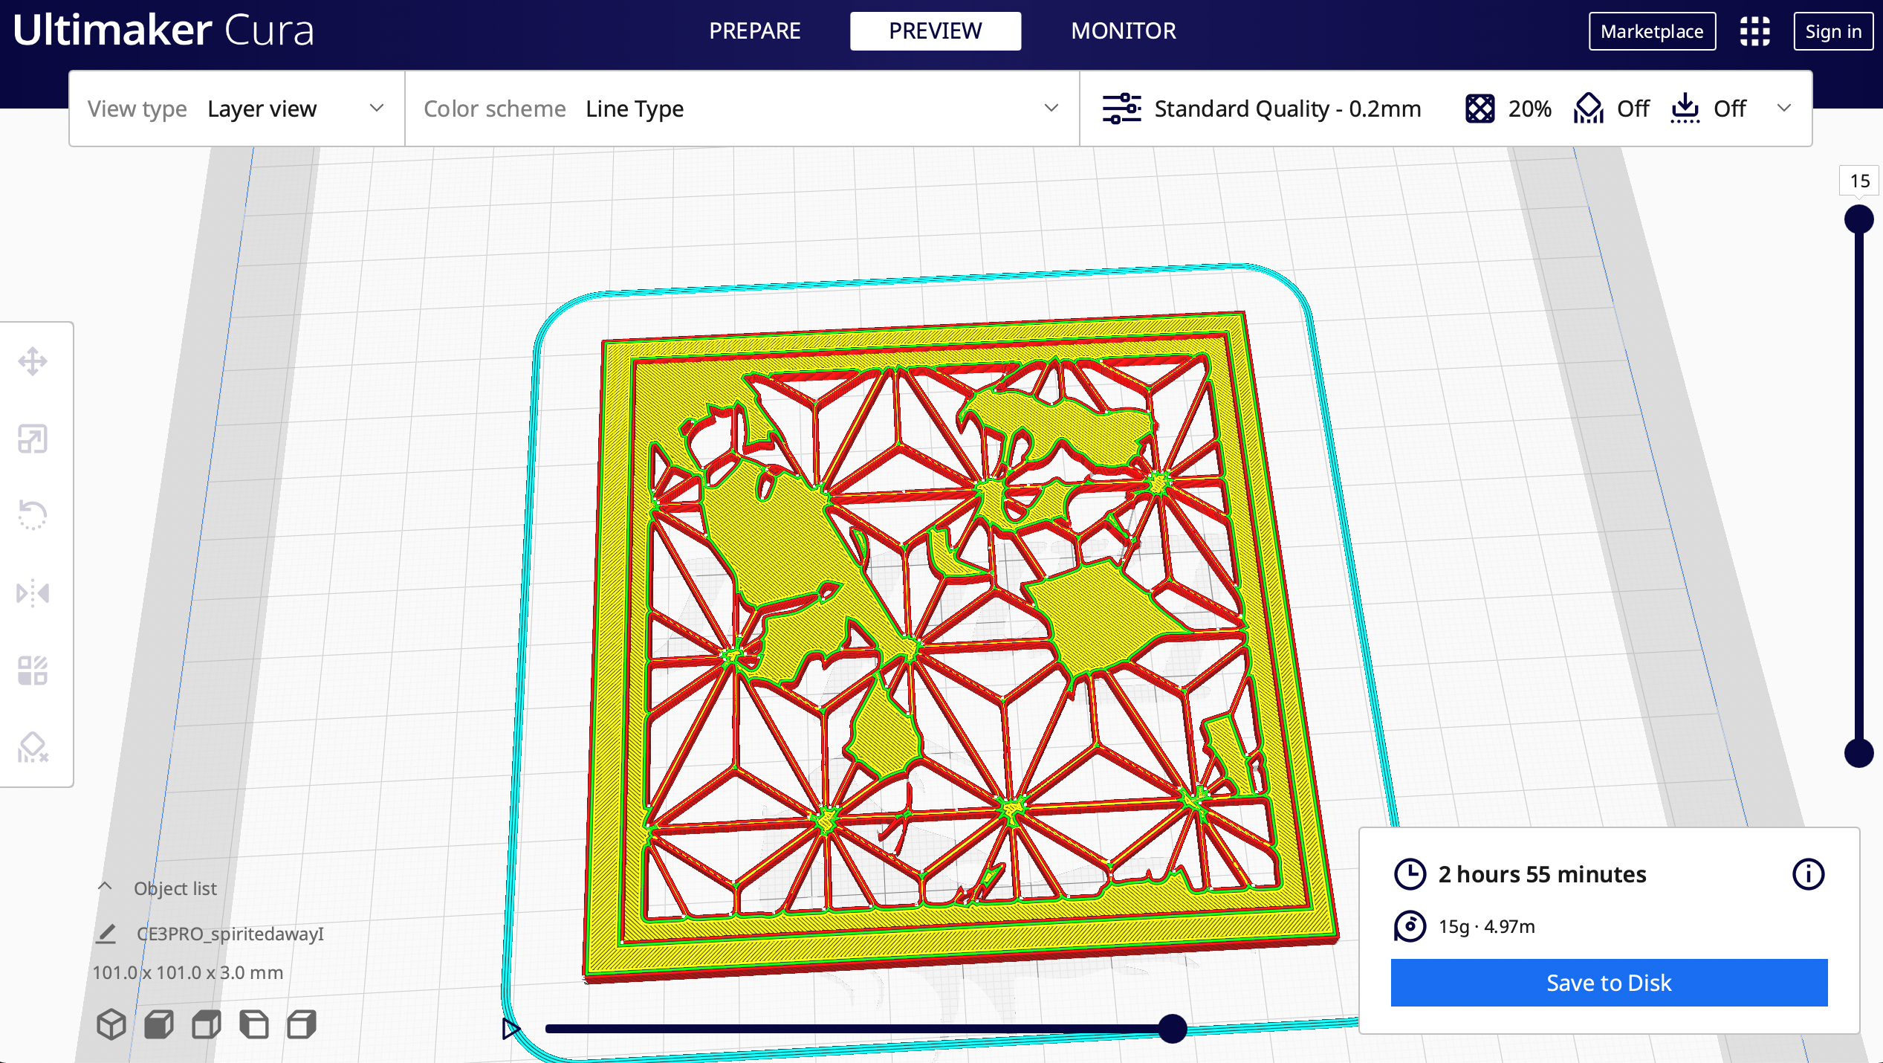1883x1063 pixels.
Task: Click the 15g · 4.97m material estimate
Action: click(1486, 926)
